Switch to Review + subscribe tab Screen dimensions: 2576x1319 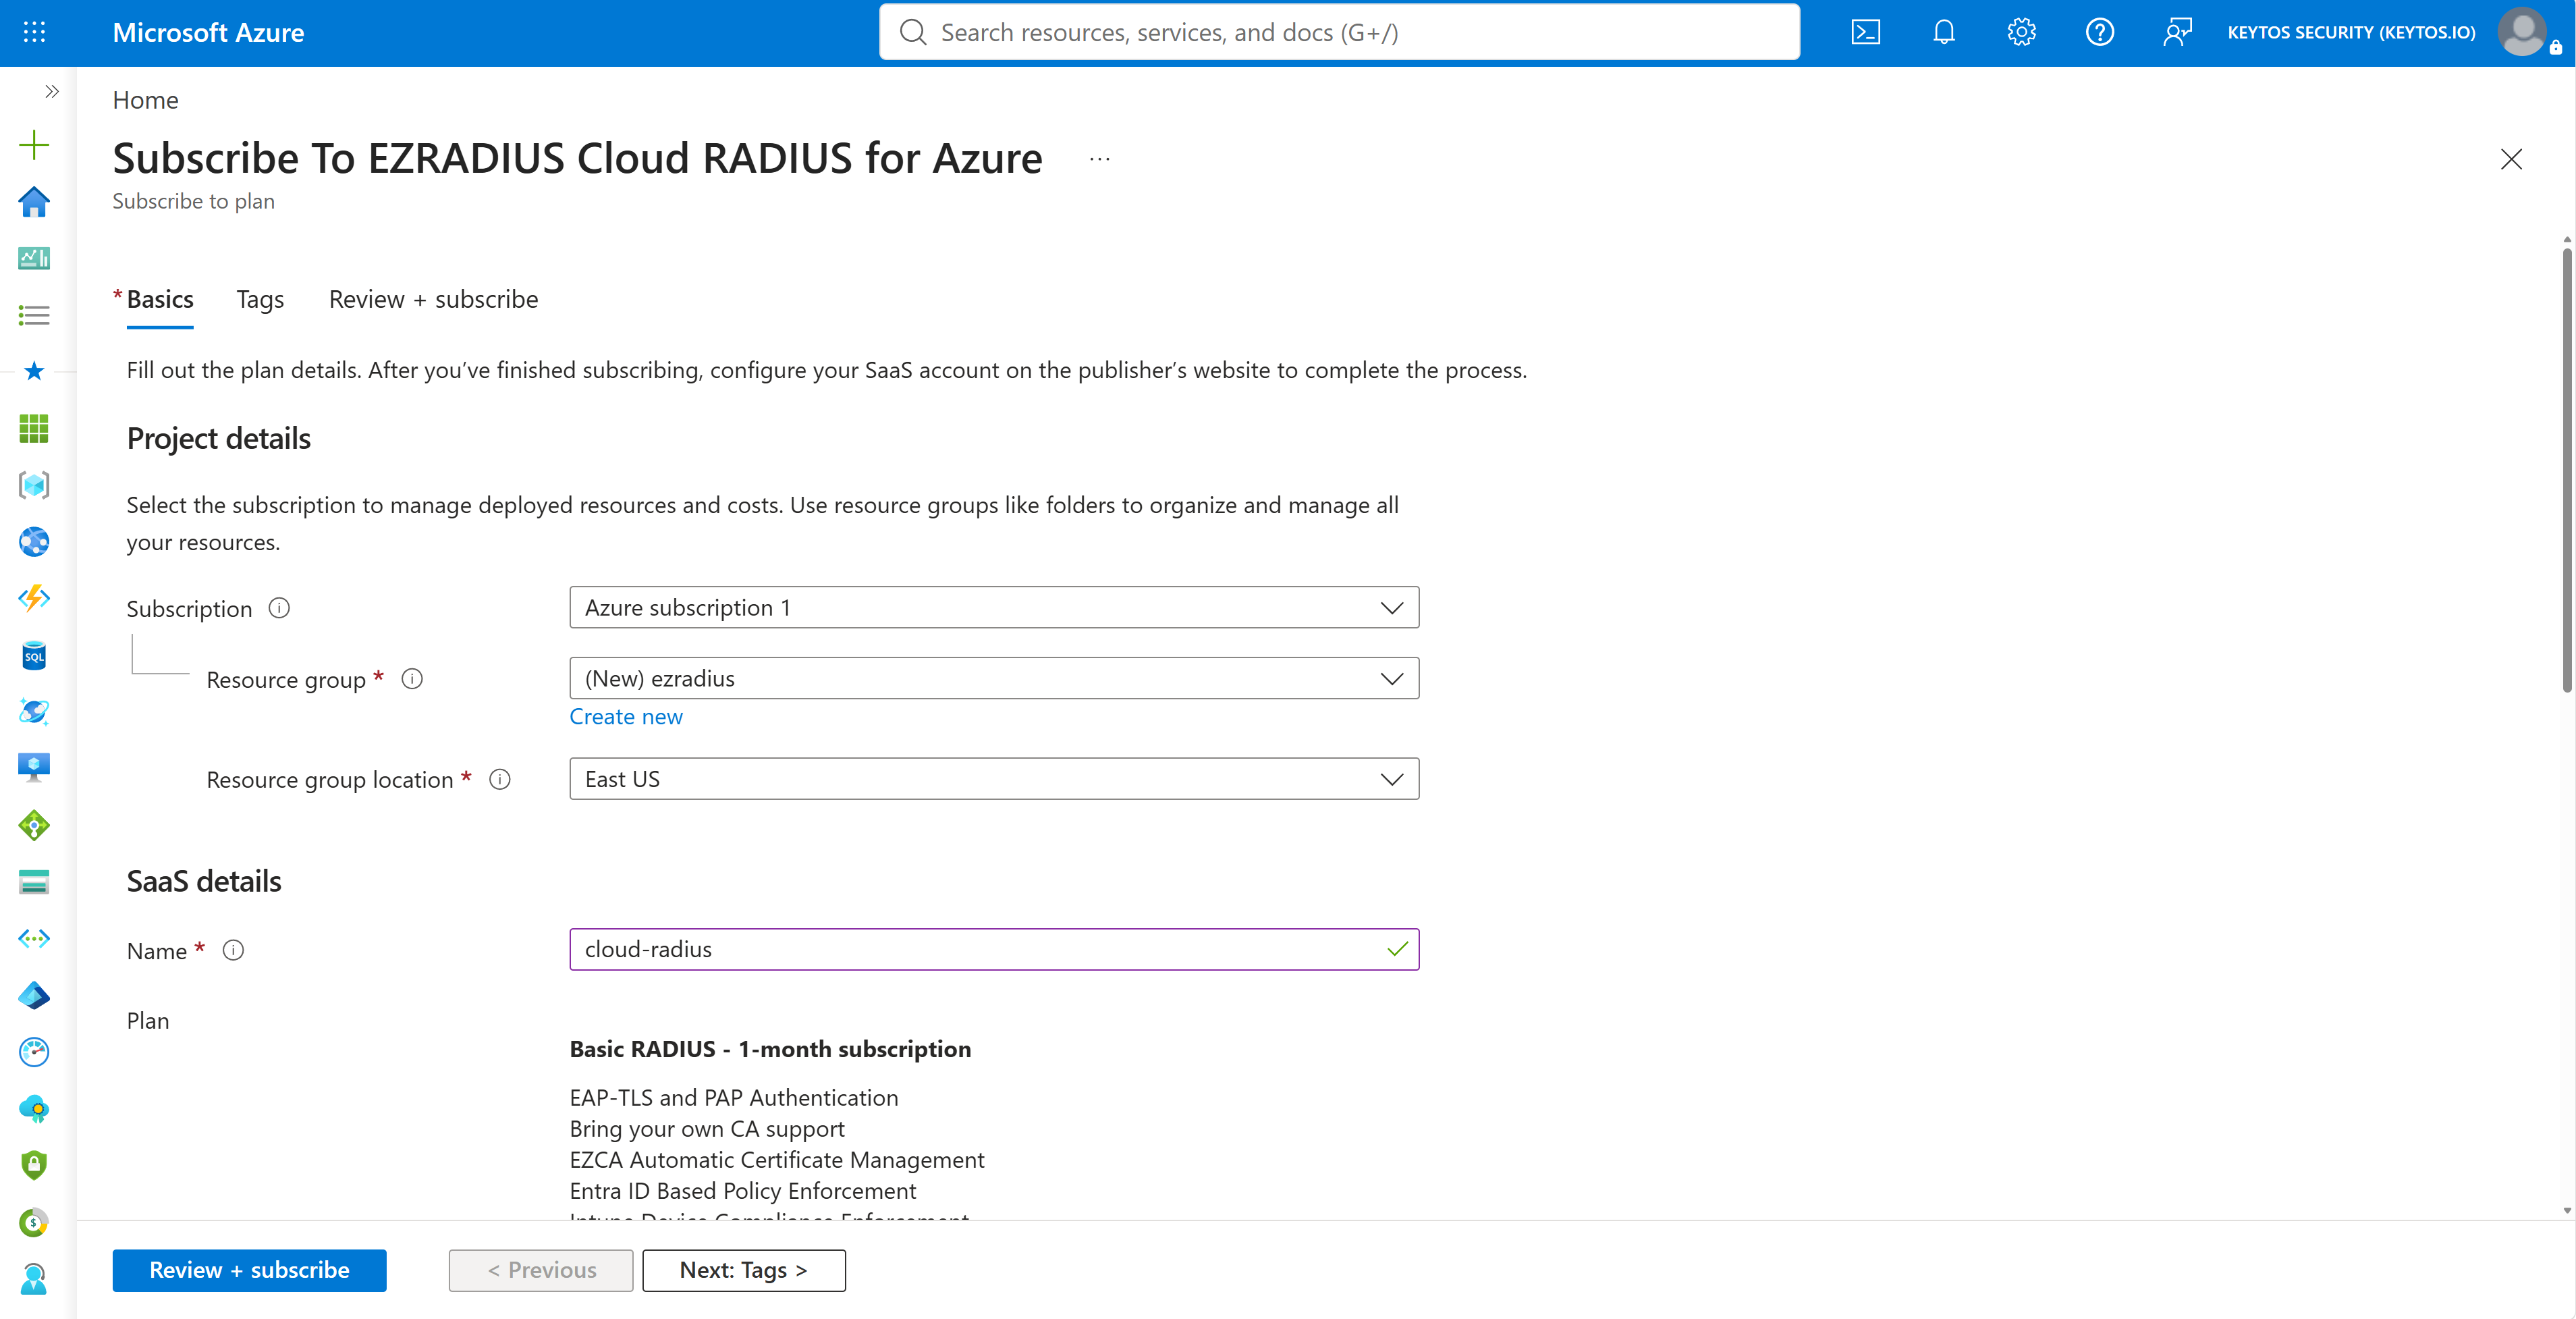tap(433, 299)
